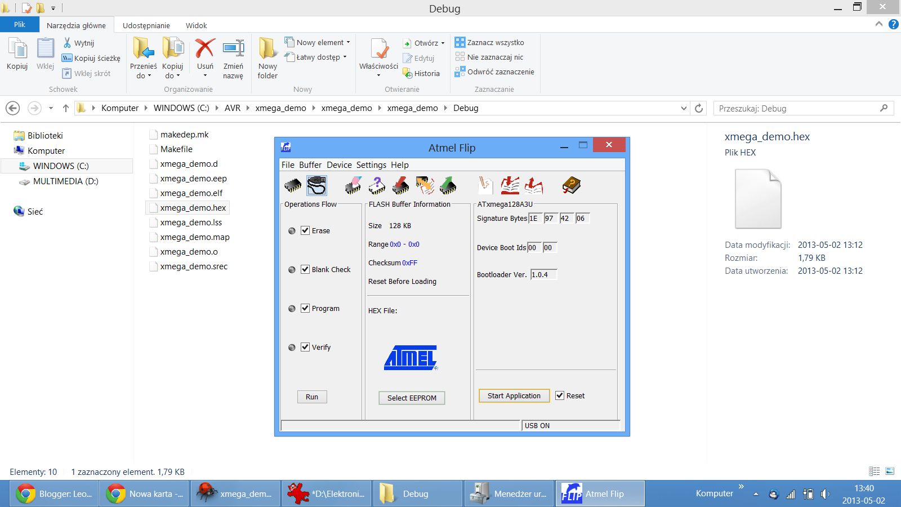The image size is (901, 507).
Task: Click Kopiuj ścieżkę in the ribbon
Action: (x=91, y=58)
